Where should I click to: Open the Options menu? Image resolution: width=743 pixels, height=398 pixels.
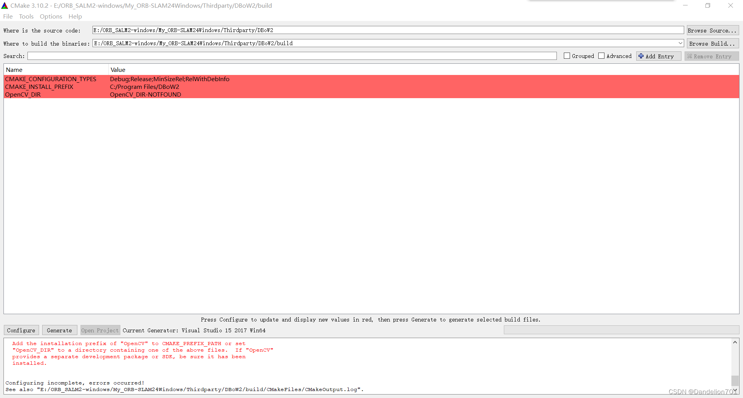click(51, 16)
